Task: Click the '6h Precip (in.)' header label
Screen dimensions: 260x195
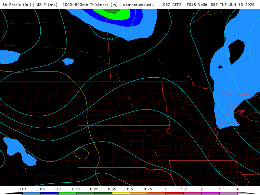Action: pyautogui.click(x=17, y=5)
